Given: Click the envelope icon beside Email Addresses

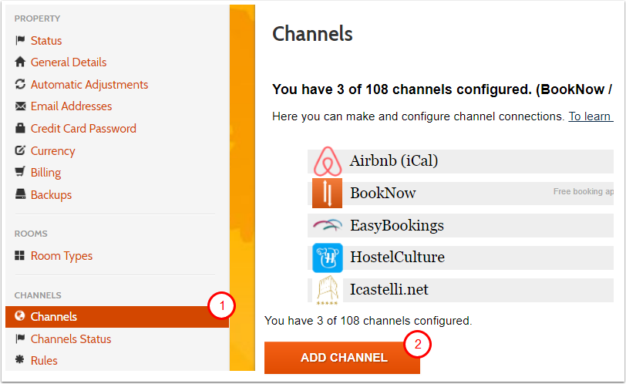Looking at the screenshot, I should 20,106.
